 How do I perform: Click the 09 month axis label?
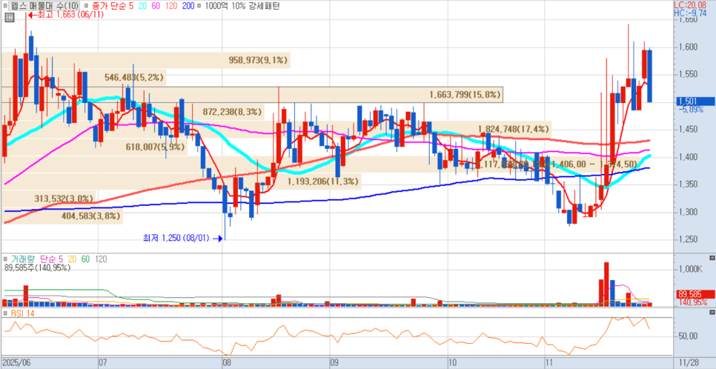[x=335, y=363]
